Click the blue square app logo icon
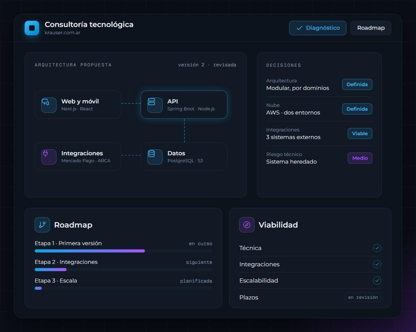Viewport: 416px width, 332px height. coord(32,28)
